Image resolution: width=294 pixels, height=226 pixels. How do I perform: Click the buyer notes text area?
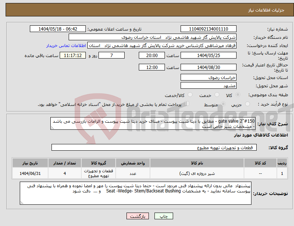135,193
